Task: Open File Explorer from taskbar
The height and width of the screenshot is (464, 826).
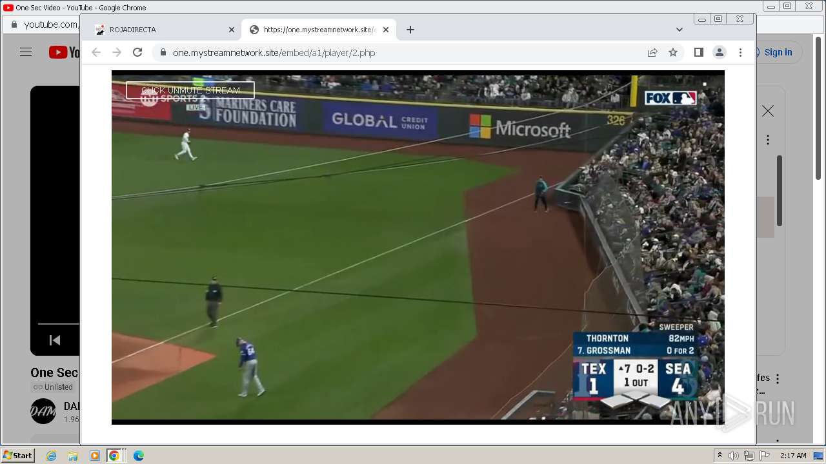Action: tap(73, 456)
